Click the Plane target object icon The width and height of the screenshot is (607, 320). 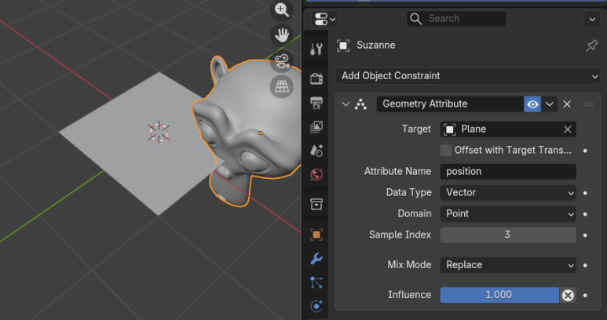coord(449,129)
